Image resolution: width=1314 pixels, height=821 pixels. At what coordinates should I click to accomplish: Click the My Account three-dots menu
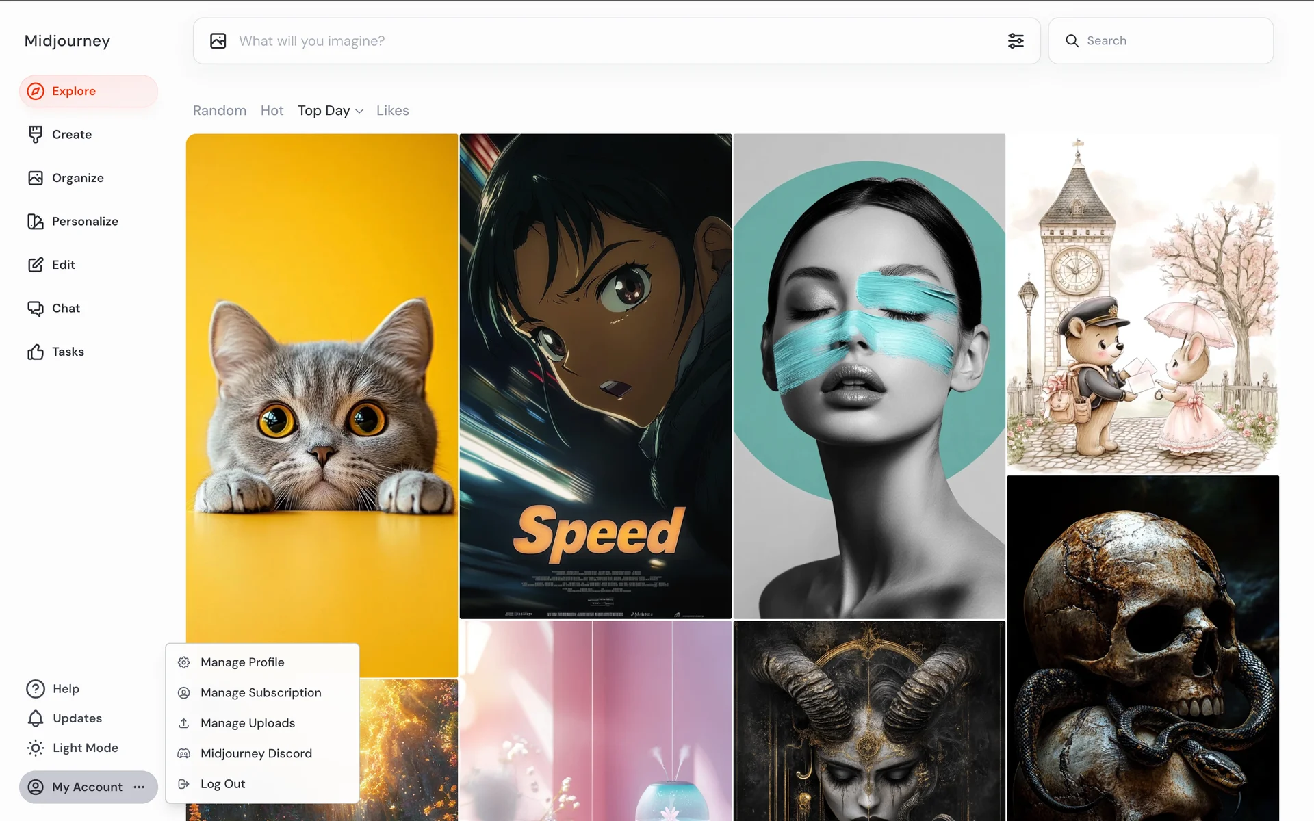tap(140, 787)
